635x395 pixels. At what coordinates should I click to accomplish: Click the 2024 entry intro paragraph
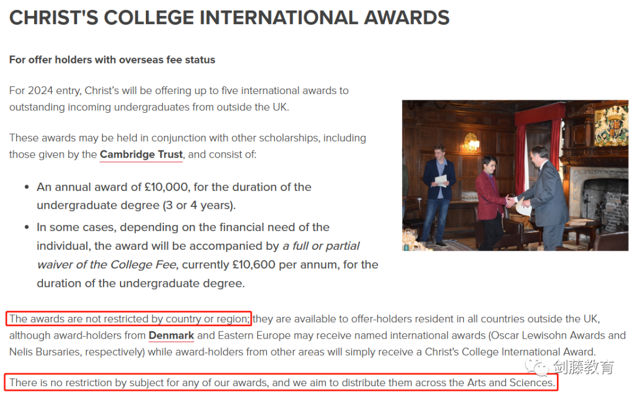click(x=179, y=99)
